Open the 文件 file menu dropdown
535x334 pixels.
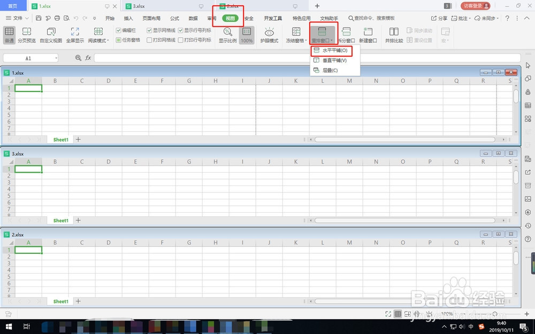tap(18, 18)
